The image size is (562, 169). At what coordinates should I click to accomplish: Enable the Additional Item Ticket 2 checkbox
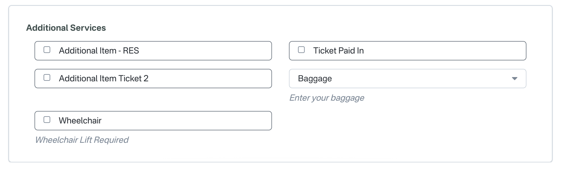(47, 78)
